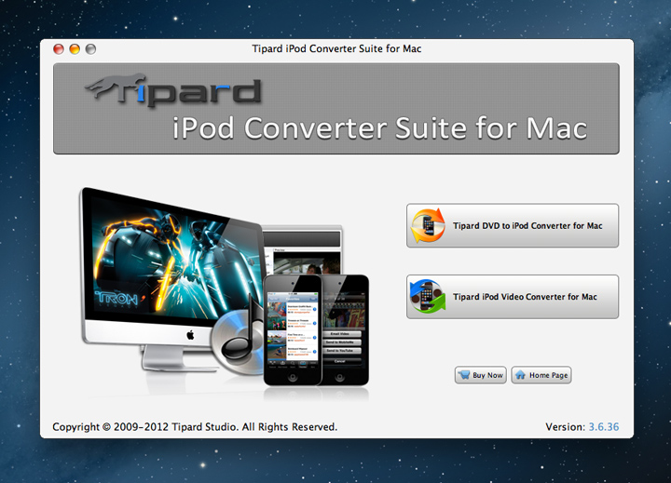Click the DVD to iPod orange arrows icon
This screenshot has width=671, height=483.
click(428, 225)
